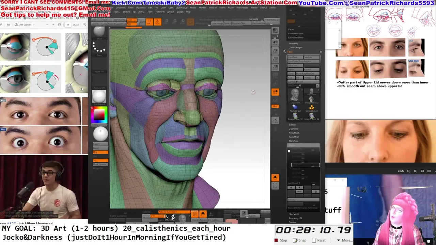Select the ImagePlane_2 tool

[311, 99]
